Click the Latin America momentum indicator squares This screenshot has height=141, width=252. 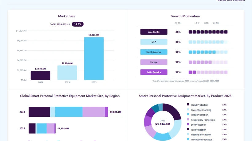coord(208,72)
